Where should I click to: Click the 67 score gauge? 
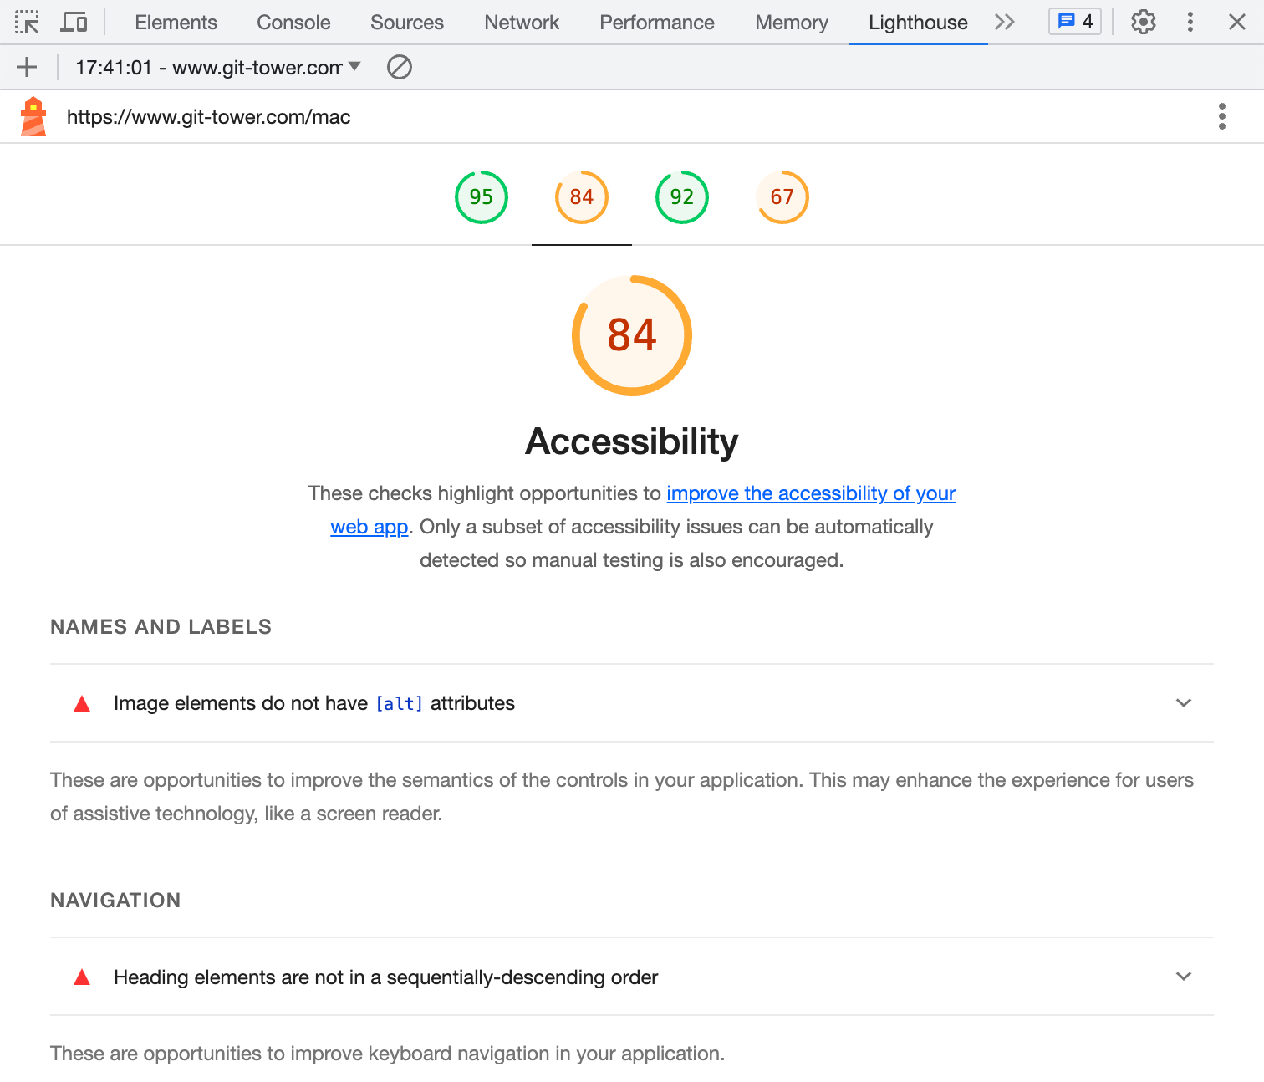tap(782, 196)
